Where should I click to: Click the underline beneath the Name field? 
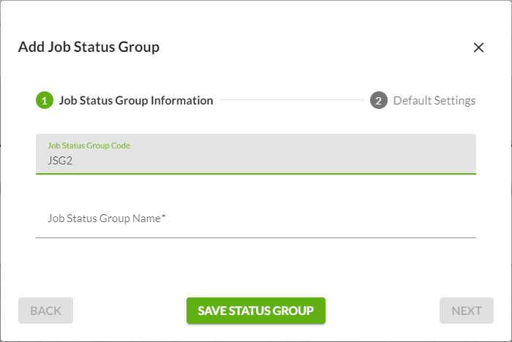pos(256,237)
